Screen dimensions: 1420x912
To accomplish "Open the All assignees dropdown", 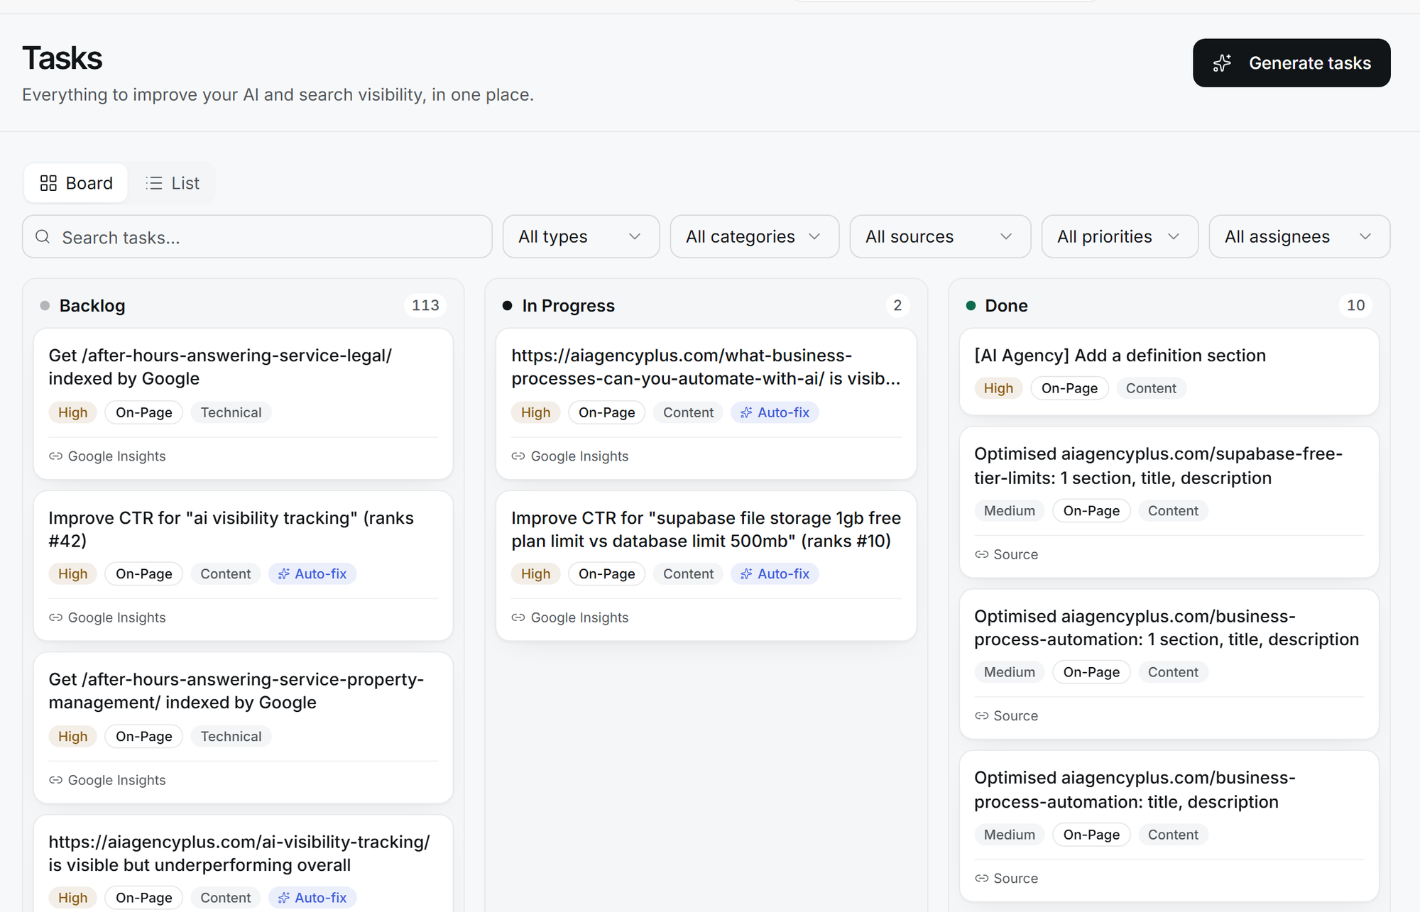I will coord(1299,236).
